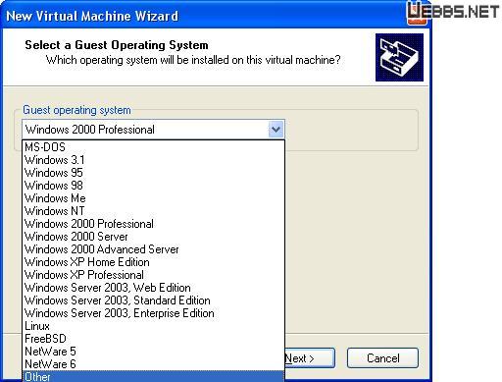This screenshot has width=502, height=382.
Task: Select Windows 3.1 option
Action: click(x=154, y=160)
